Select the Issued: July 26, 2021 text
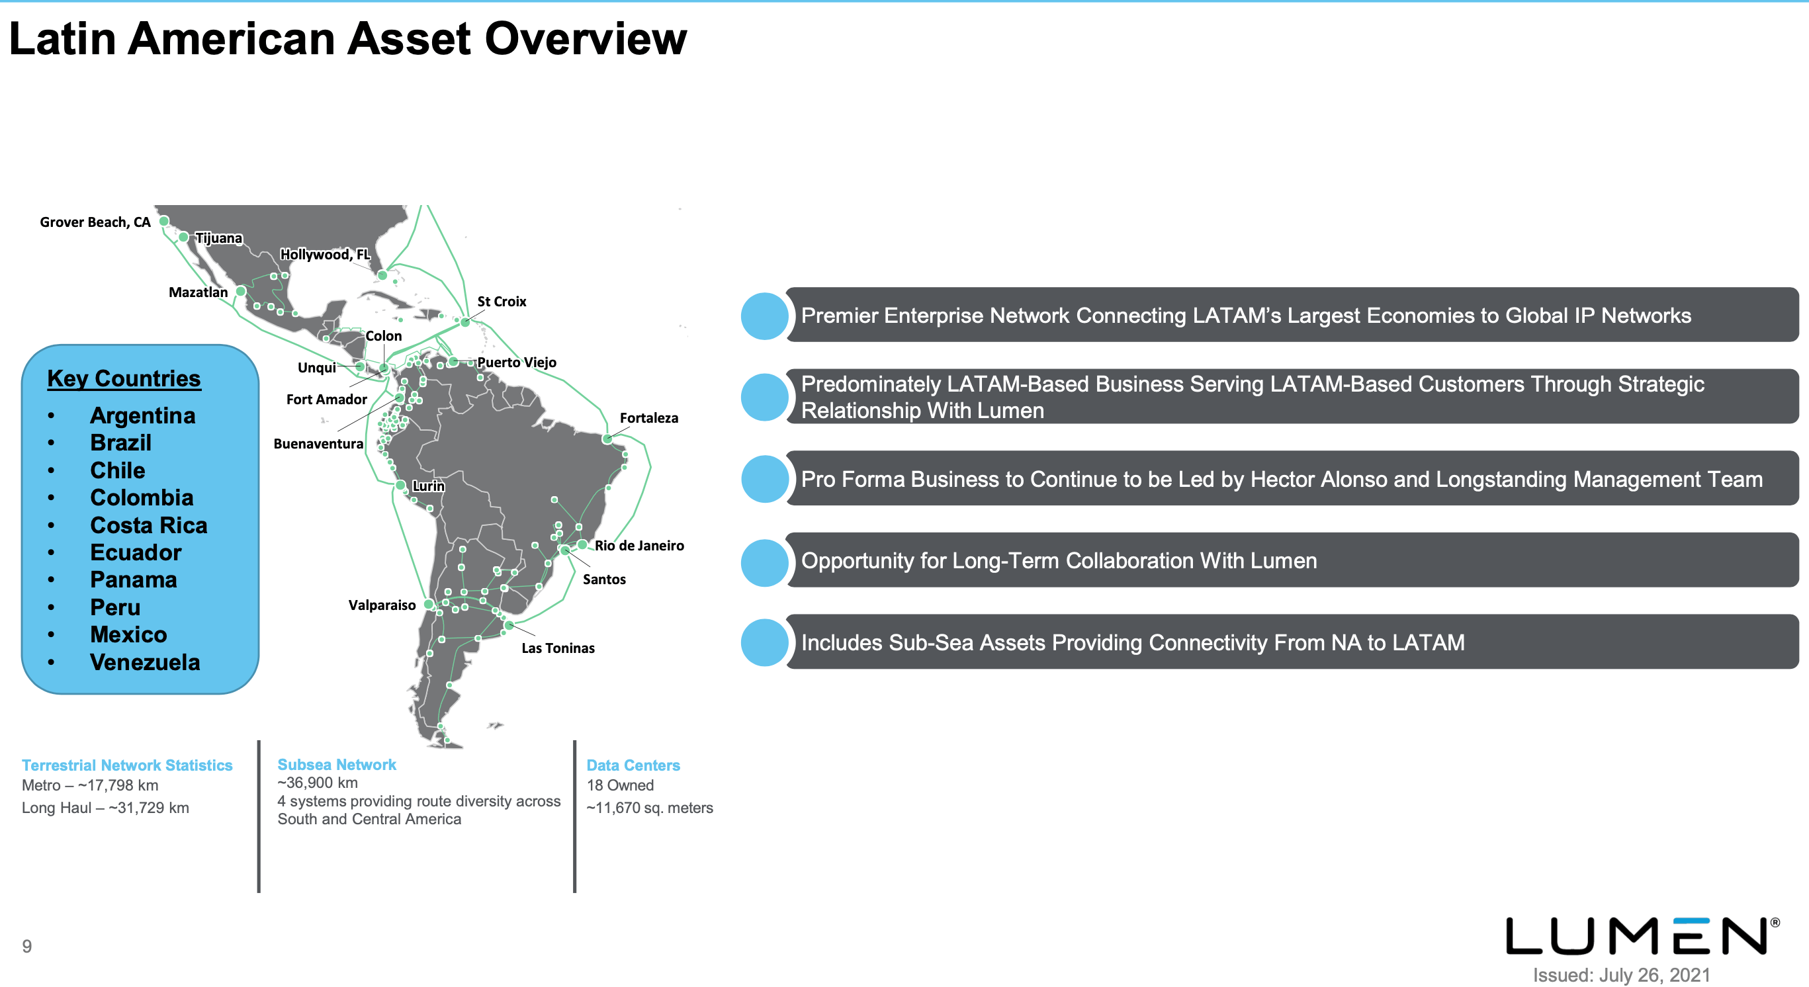 (1621, 975)
